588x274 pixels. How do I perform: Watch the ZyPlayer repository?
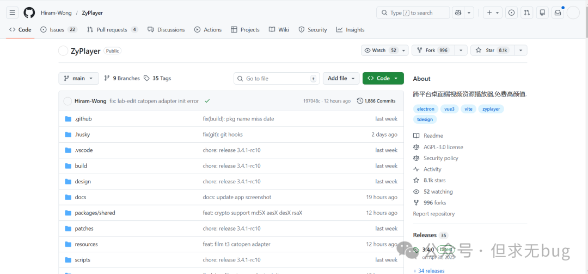pyautogui.click(x=380, y=50)
